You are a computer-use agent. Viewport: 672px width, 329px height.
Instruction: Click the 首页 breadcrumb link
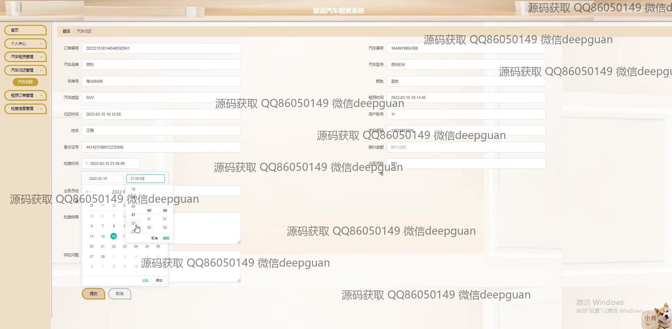click(66, 31)
